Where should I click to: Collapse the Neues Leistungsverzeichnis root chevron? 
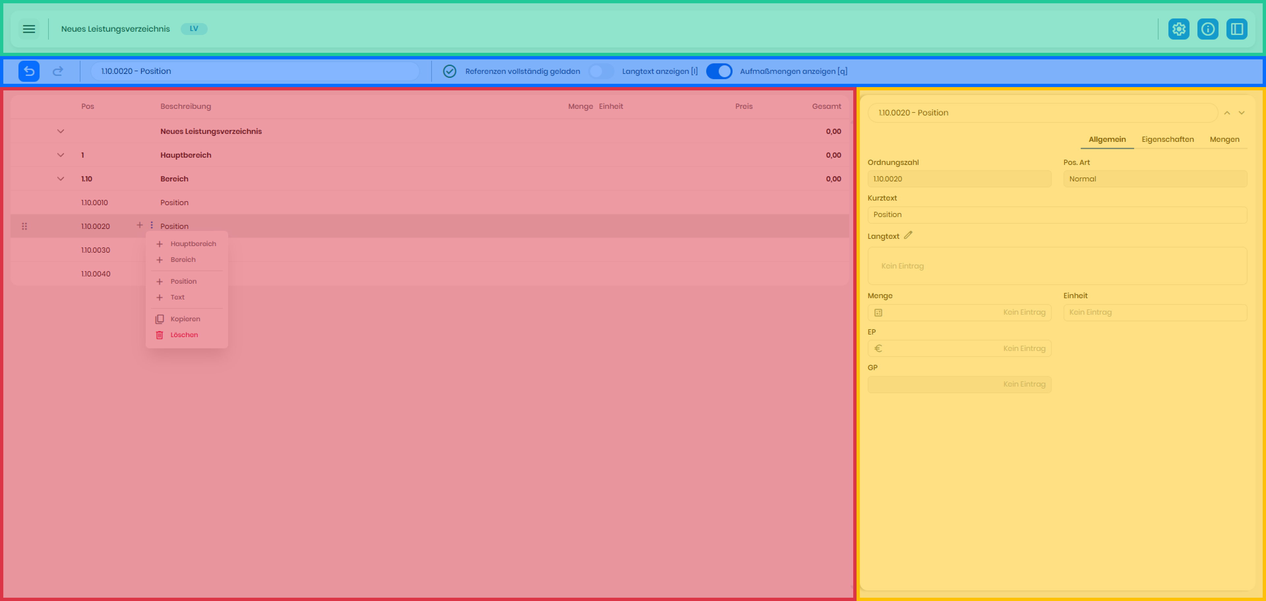tap(60, 131)
